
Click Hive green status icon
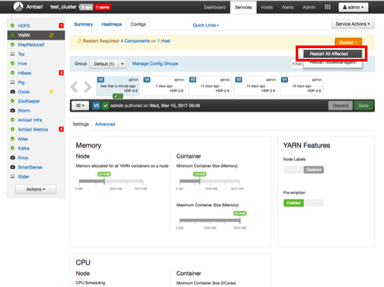point(13,63)
